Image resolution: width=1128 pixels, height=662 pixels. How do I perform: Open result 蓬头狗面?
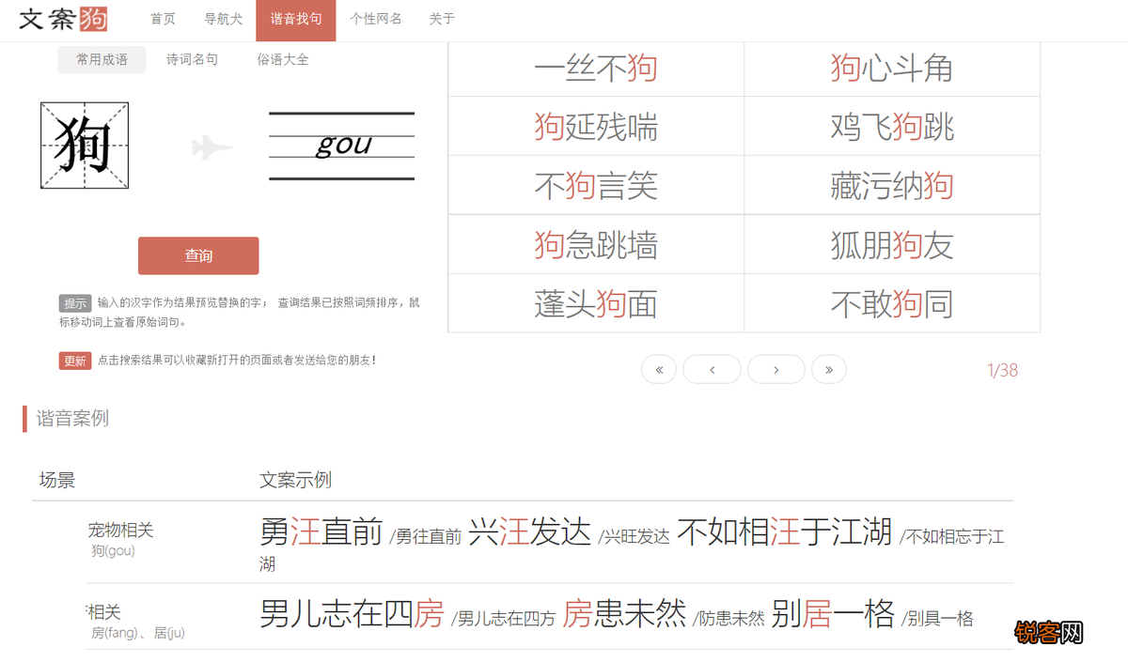pos(596,304)
